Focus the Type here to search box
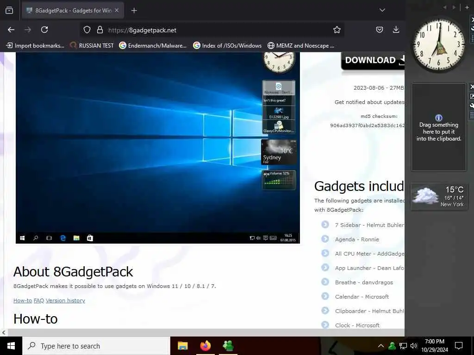This screenshot has width=474, height=355. coord(96,346)
